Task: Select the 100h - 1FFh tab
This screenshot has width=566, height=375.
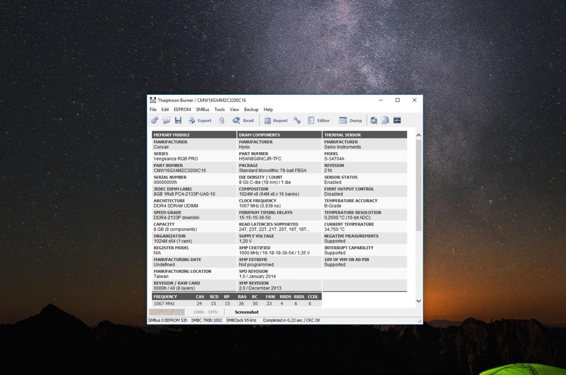Action: pyautogui.click(x=205, y=312)
